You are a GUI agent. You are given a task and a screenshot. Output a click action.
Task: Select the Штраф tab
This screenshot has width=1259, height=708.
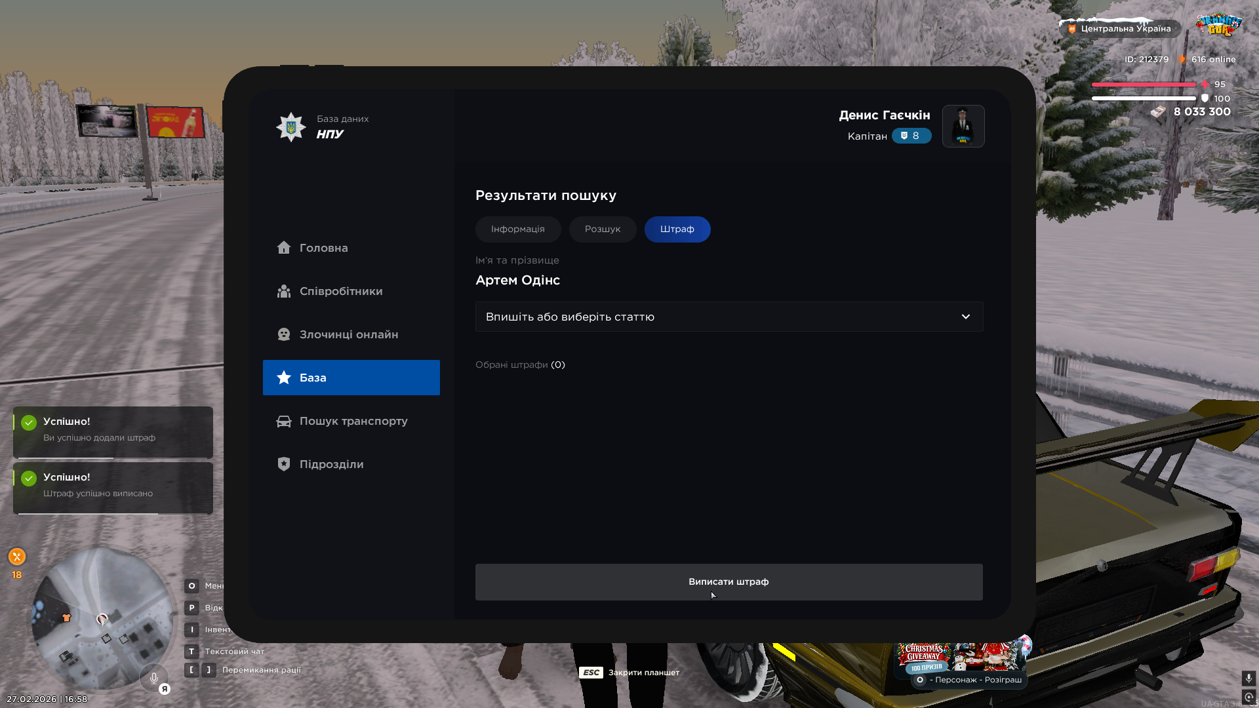(677, 229)
